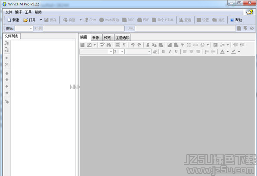Click the Save (保存) toolbar button
Screen dimensions: 257x176
tap(50, 20)
